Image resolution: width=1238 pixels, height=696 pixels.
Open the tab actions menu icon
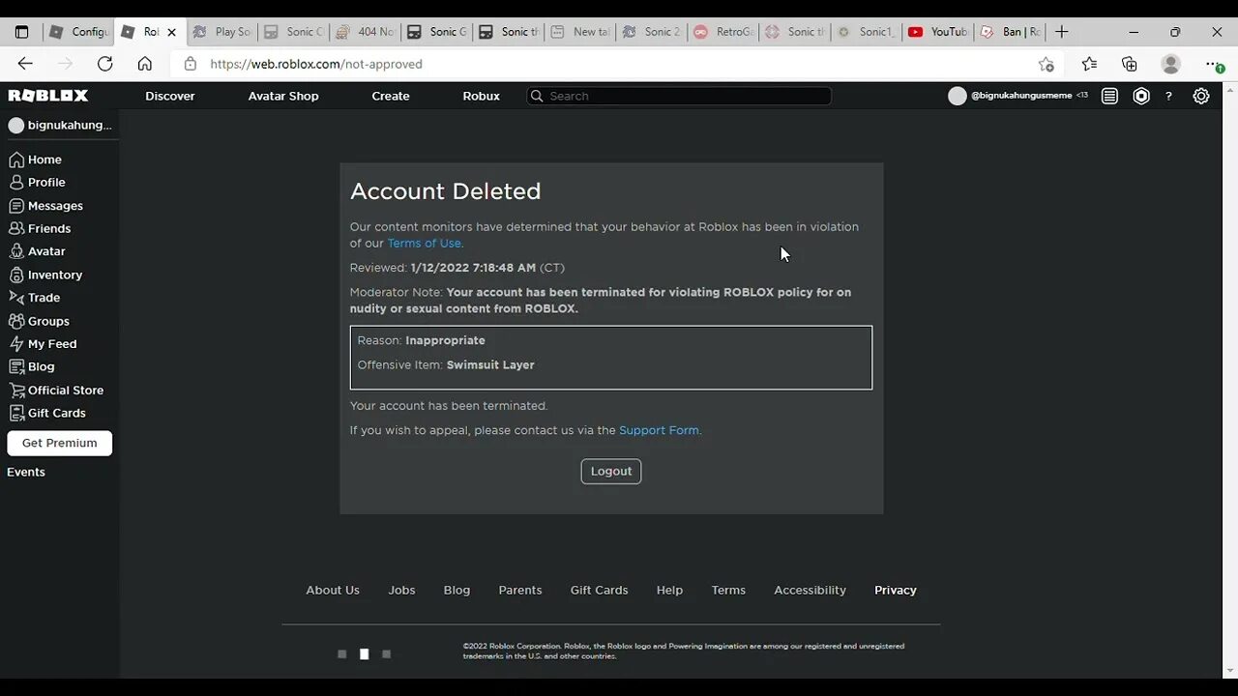click(21, 32)
